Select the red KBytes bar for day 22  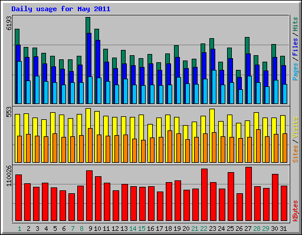[x=204, y=195]
